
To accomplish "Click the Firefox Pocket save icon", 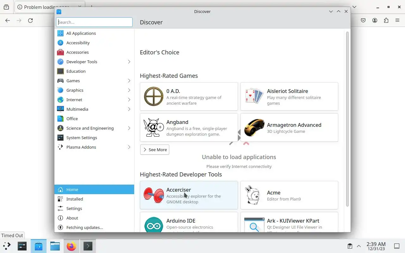I will (363, 21).
